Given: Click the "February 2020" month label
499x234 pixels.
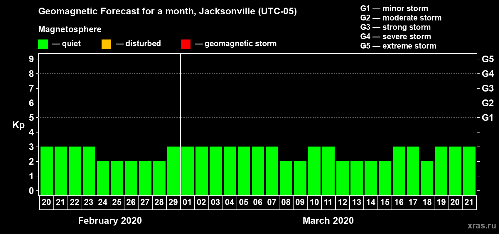Looking at the screenshot, I should 110,221.
